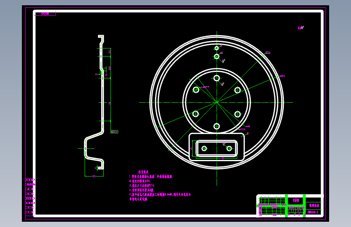Screen dimensions: 351x227
Task: Pick the left hole inside the rectangular boss
Action: coord(204,148)
